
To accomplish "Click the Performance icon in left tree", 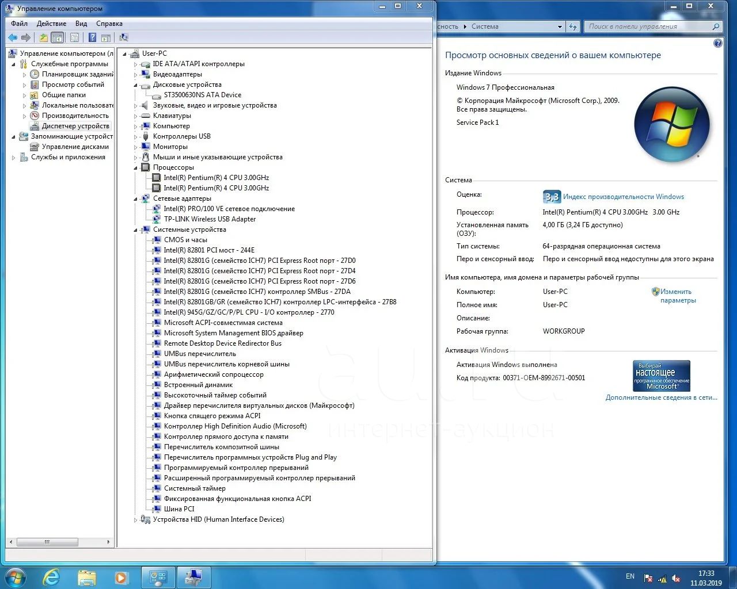I will coord(35,116).
